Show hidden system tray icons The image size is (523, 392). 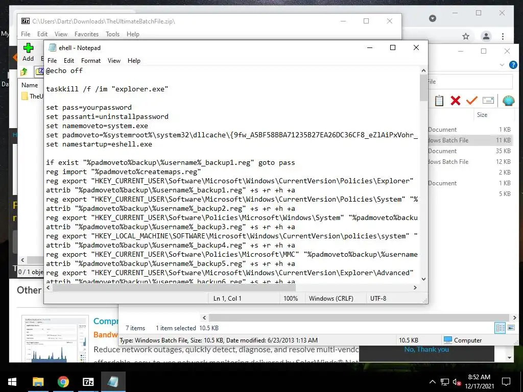tap(432, 382)
